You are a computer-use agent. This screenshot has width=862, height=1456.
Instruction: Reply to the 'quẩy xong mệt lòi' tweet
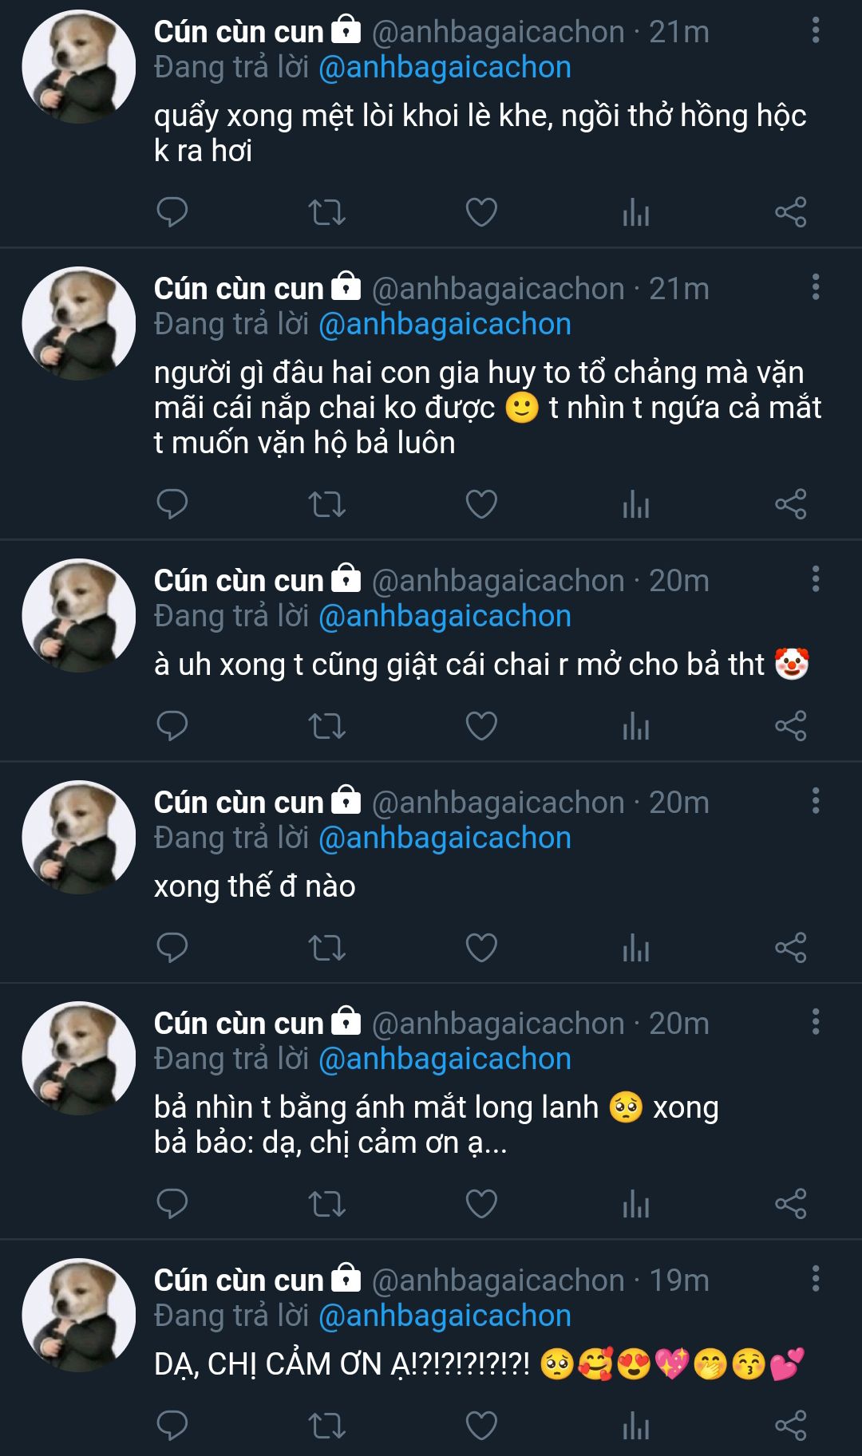[x=172, y=212]
